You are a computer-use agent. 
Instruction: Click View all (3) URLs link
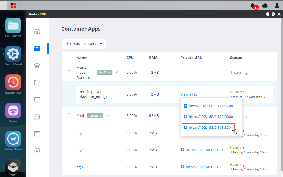189,94
